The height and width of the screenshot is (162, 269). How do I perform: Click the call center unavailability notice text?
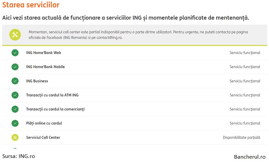(138, 35)
